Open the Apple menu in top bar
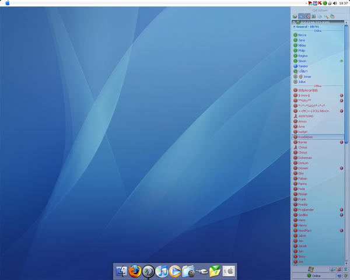The height and width of the screenshot is (280, 350). coord(8,3)
